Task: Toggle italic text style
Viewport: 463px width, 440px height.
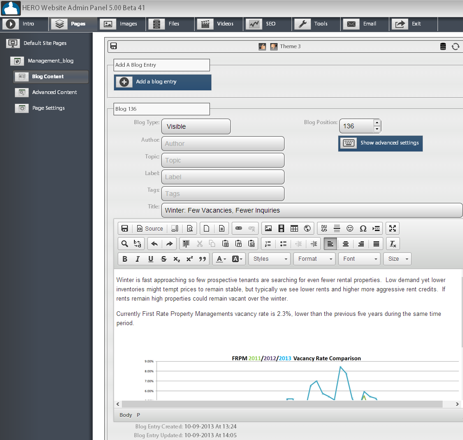Action: pos(137,259)
